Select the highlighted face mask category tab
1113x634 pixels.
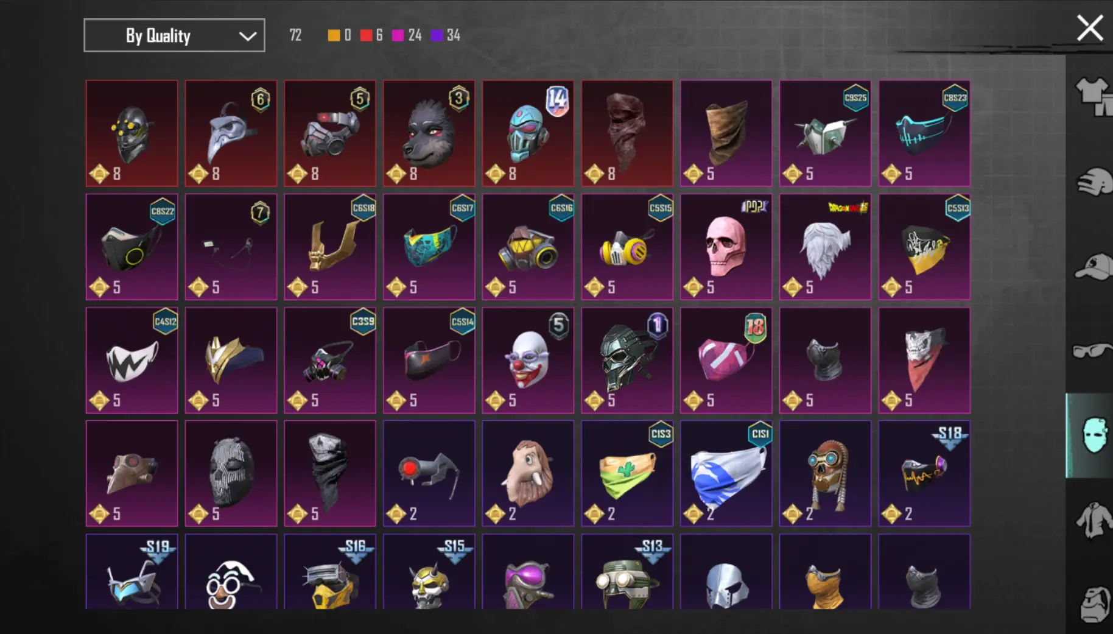click(x=1090, y=435)
